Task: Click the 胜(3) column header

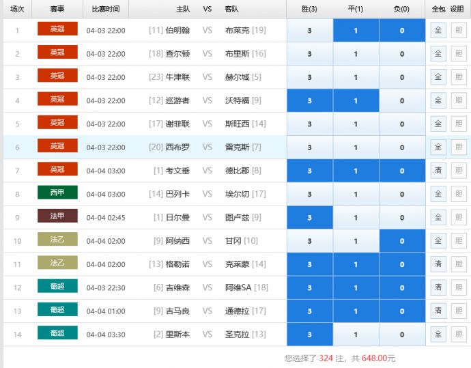Action: click(310, 10)
